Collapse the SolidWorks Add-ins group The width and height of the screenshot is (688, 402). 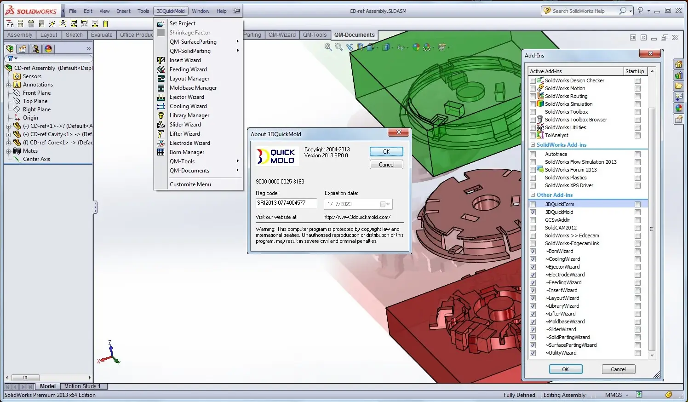[533, 144]
